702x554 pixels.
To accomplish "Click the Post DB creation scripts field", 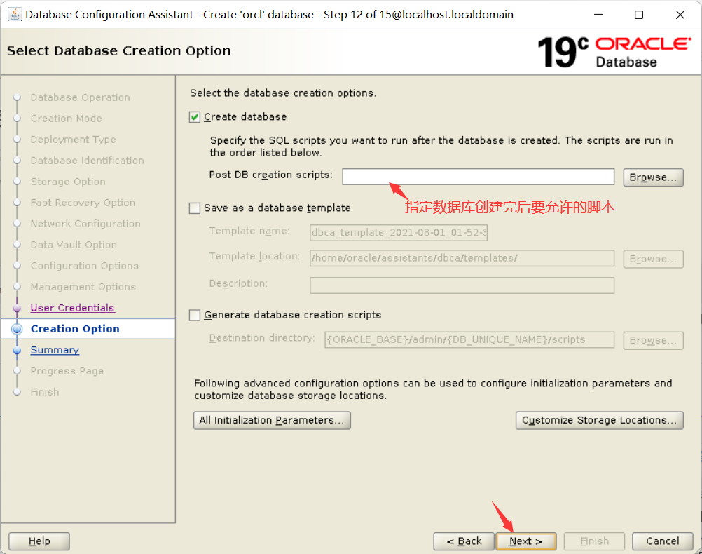I will point(478,177).
